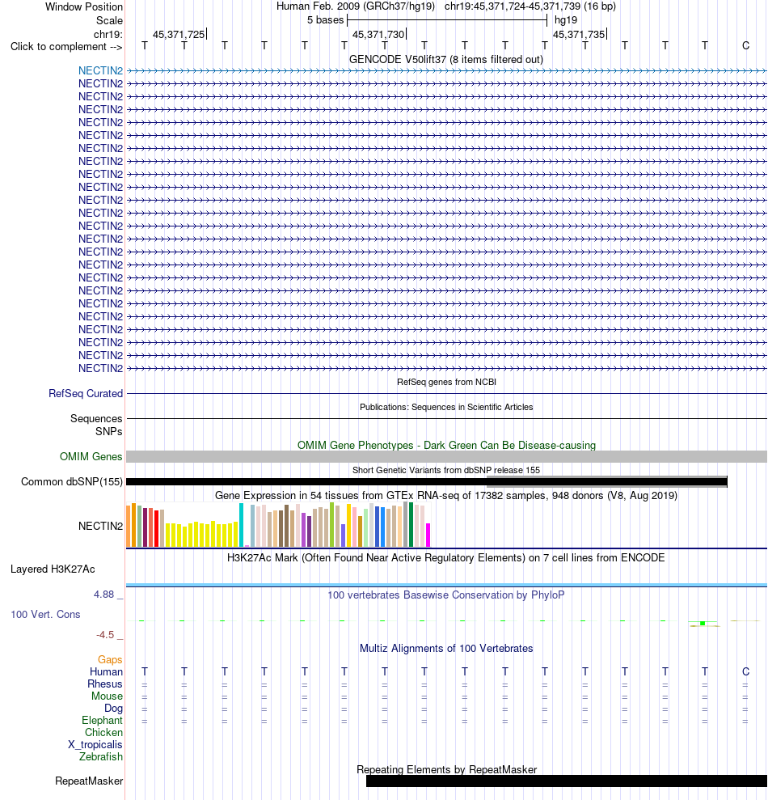
Task: Click the SNPs track label
Action: [x=108, y=432]
